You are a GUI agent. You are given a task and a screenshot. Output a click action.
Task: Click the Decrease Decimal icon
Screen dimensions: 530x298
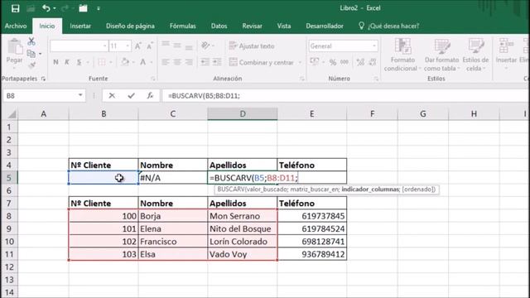point(373,62)
